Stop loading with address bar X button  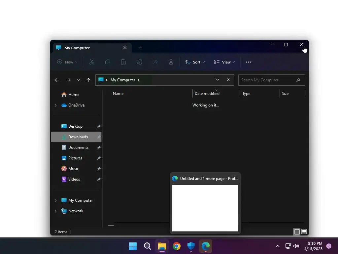pyautogui.click(x=228, y=80)
